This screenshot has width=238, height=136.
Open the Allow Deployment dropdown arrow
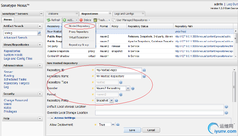point(113,125)
